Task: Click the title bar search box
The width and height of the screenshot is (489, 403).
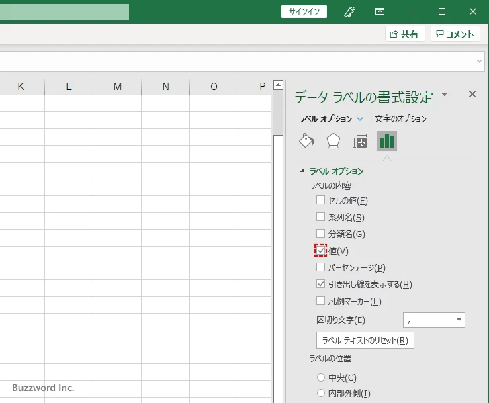Action: (64, 12)
